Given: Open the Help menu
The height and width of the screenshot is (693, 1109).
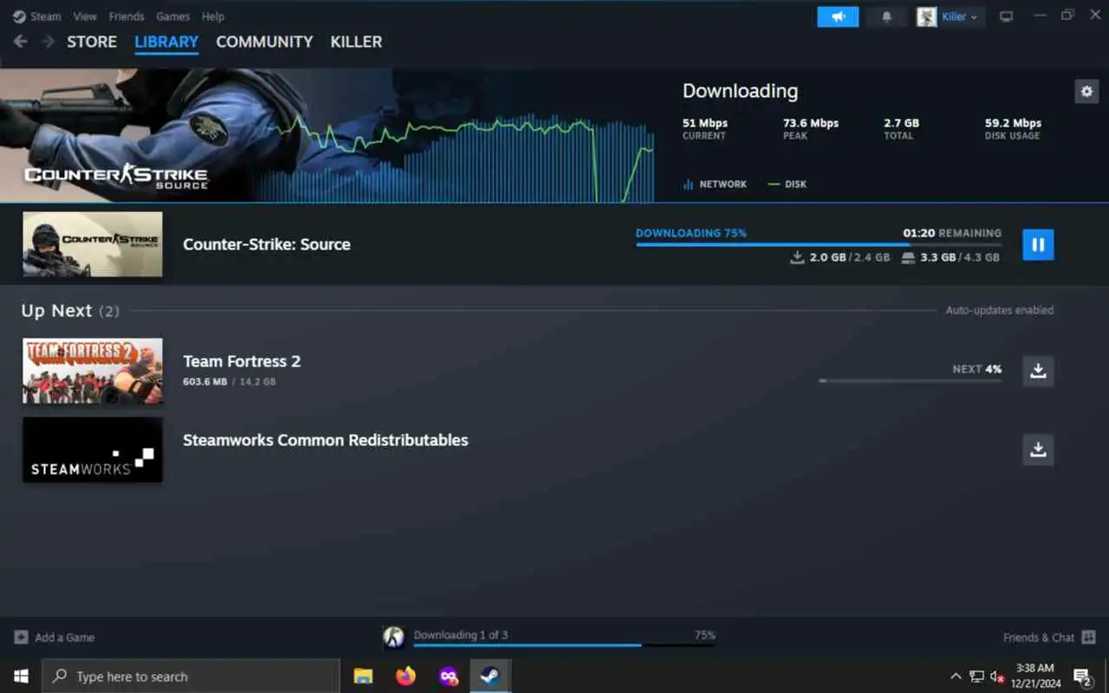Looking at the screenshot, I should (x=213, y=16).
